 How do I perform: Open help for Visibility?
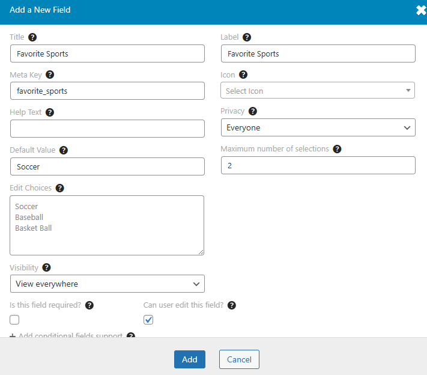pos(47,267)
